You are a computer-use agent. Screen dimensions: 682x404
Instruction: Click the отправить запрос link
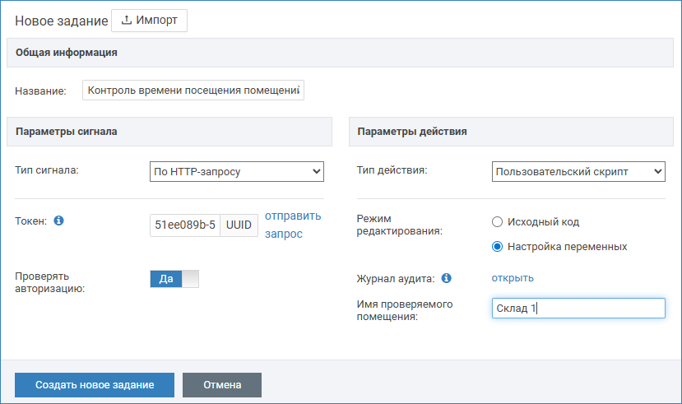pos(292,225)
